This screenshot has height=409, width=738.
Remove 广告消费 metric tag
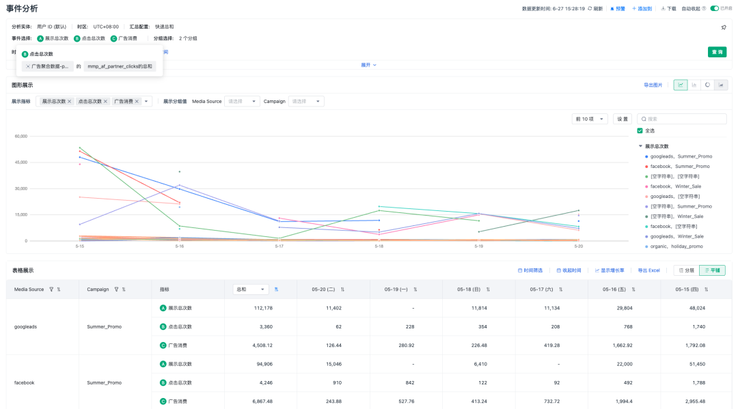(x=137, y=102)
